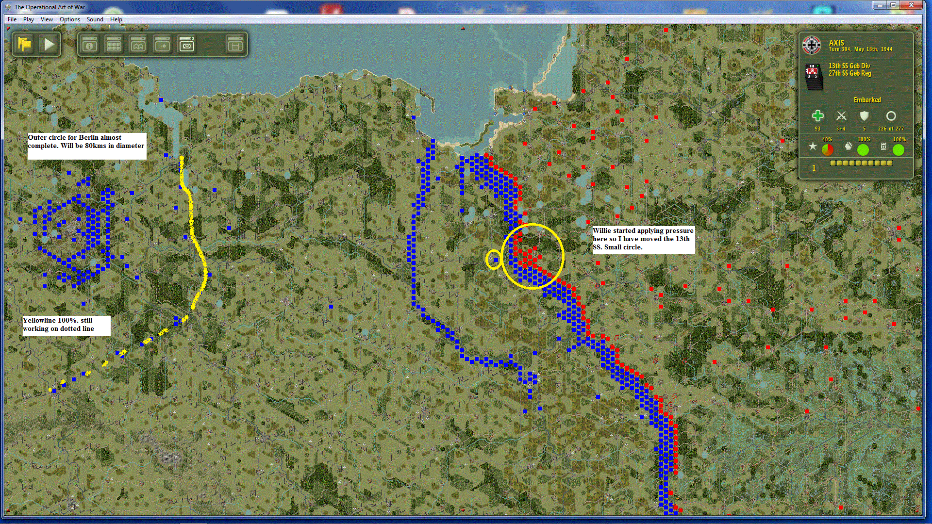Screen dimensions: 932x524
Task: Click the 100% supply green indicator
Action: tap(899, 150)
